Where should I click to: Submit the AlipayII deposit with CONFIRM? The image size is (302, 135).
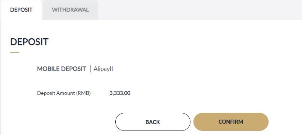point(231,122)
